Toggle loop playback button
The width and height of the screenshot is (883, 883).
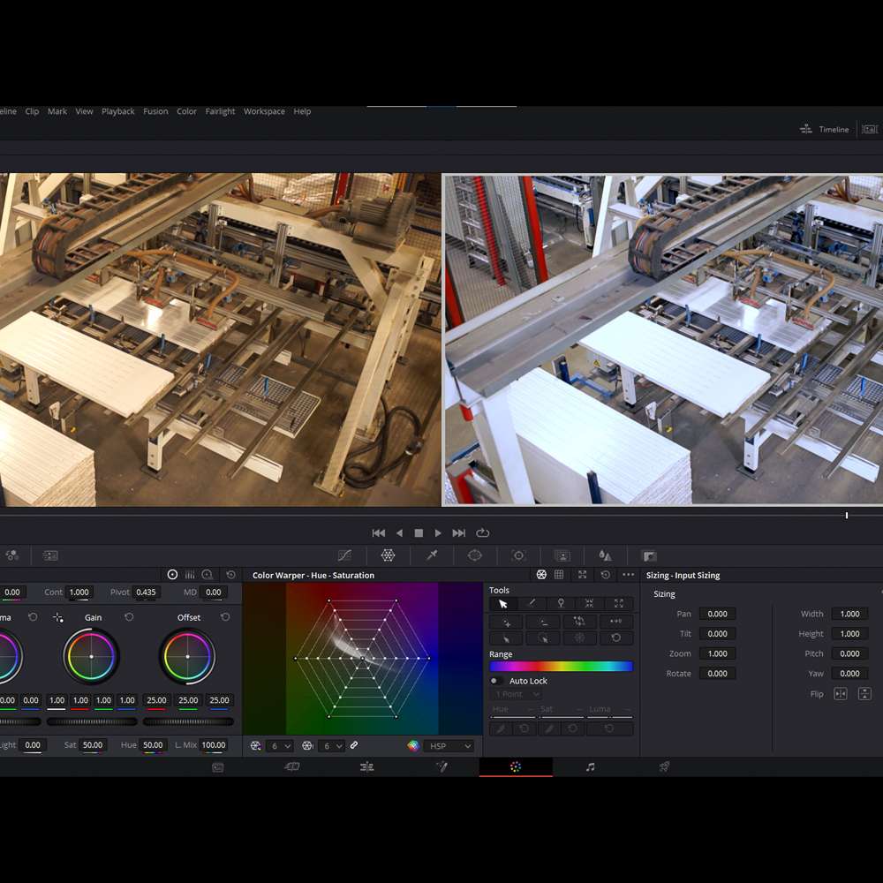pyautogui.click(x=483, y=532)
